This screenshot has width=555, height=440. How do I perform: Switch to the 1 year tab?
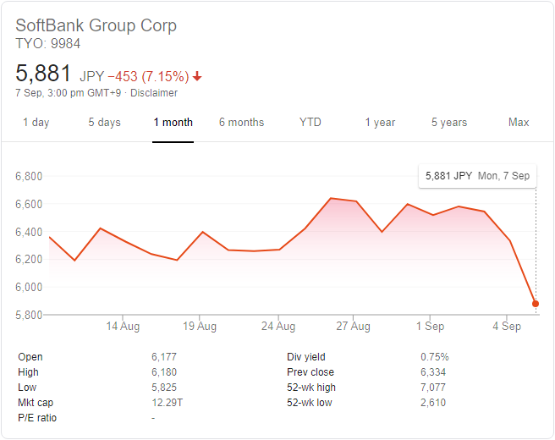coord(380,123)
